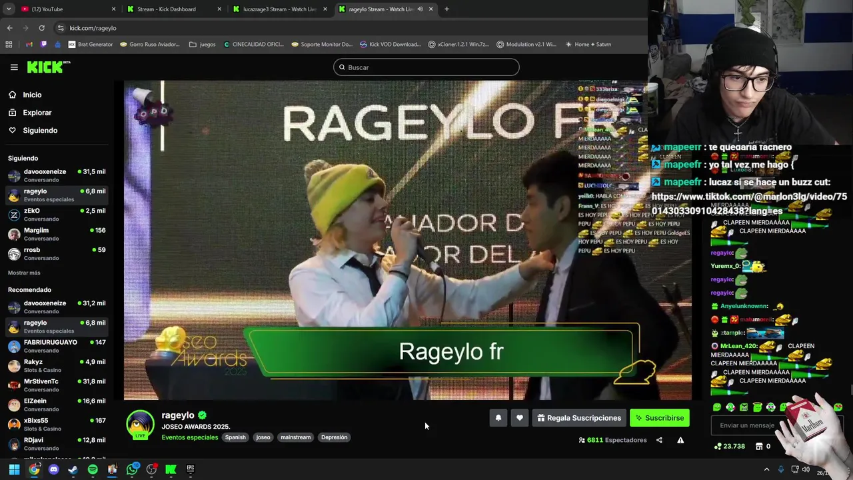This screenshot has width=853, height=480.
Task: Open the Twitch bookmark icon
Action: [x=43, y=45]
